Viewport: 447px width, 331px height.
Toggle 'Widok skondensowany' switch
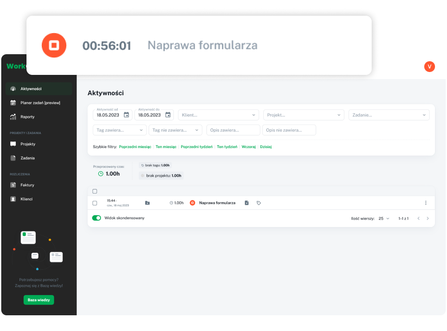(96, 218)
